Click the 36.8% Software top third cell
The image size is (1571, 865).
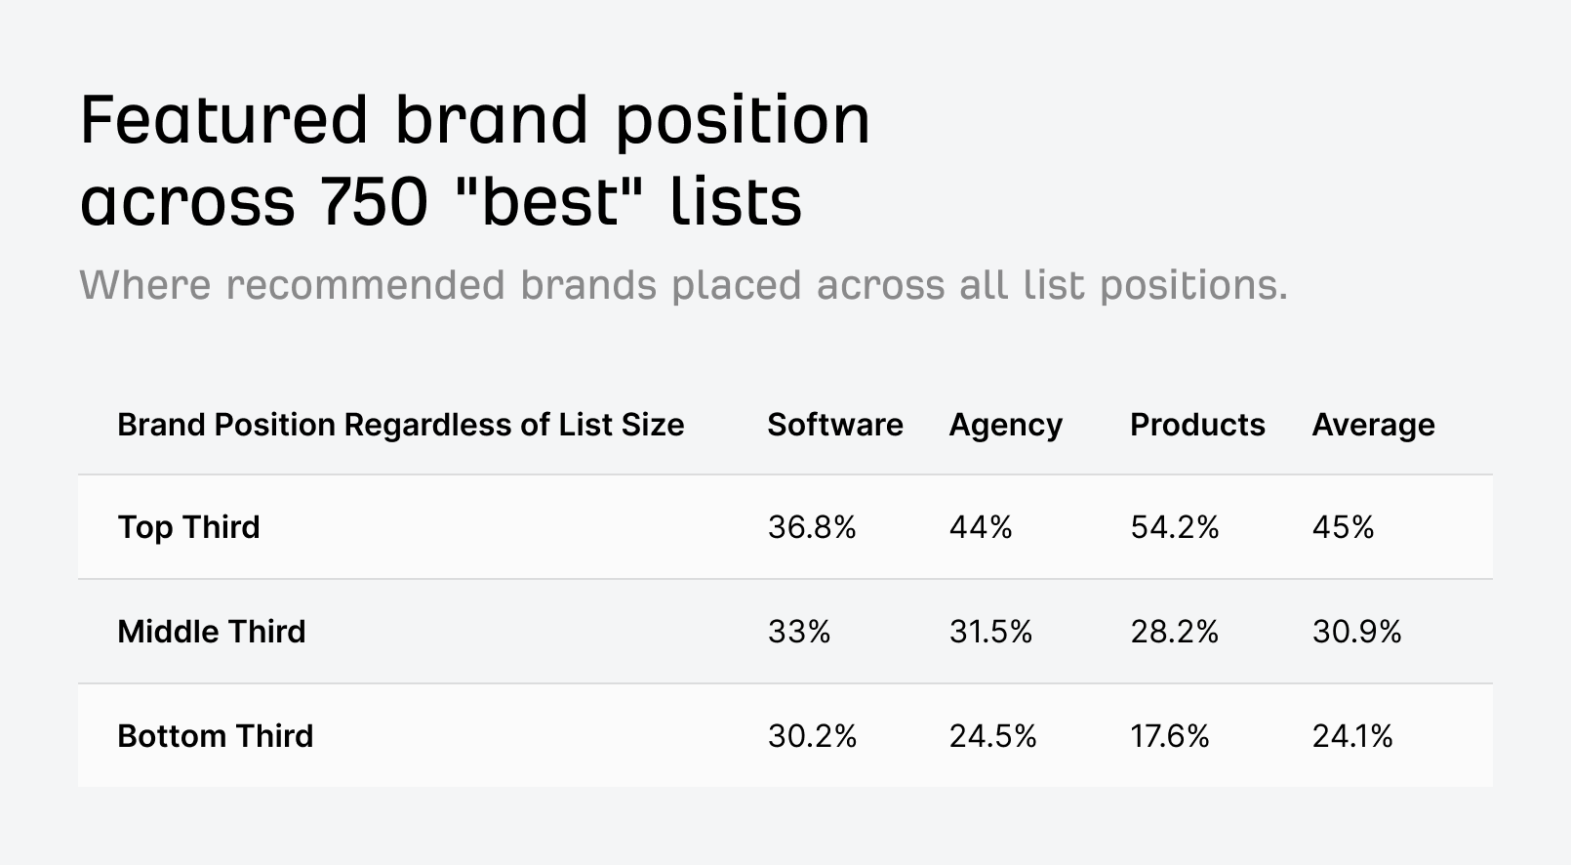[x=812, y=527]
